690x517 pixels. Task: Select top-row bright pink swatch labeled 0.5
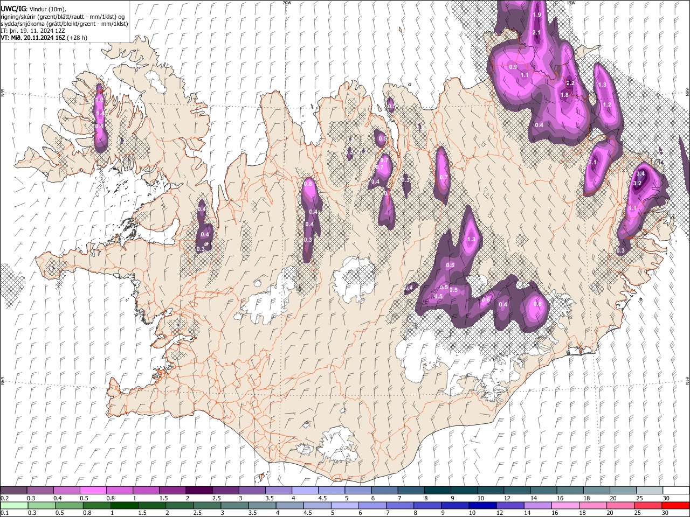[93, 491]
